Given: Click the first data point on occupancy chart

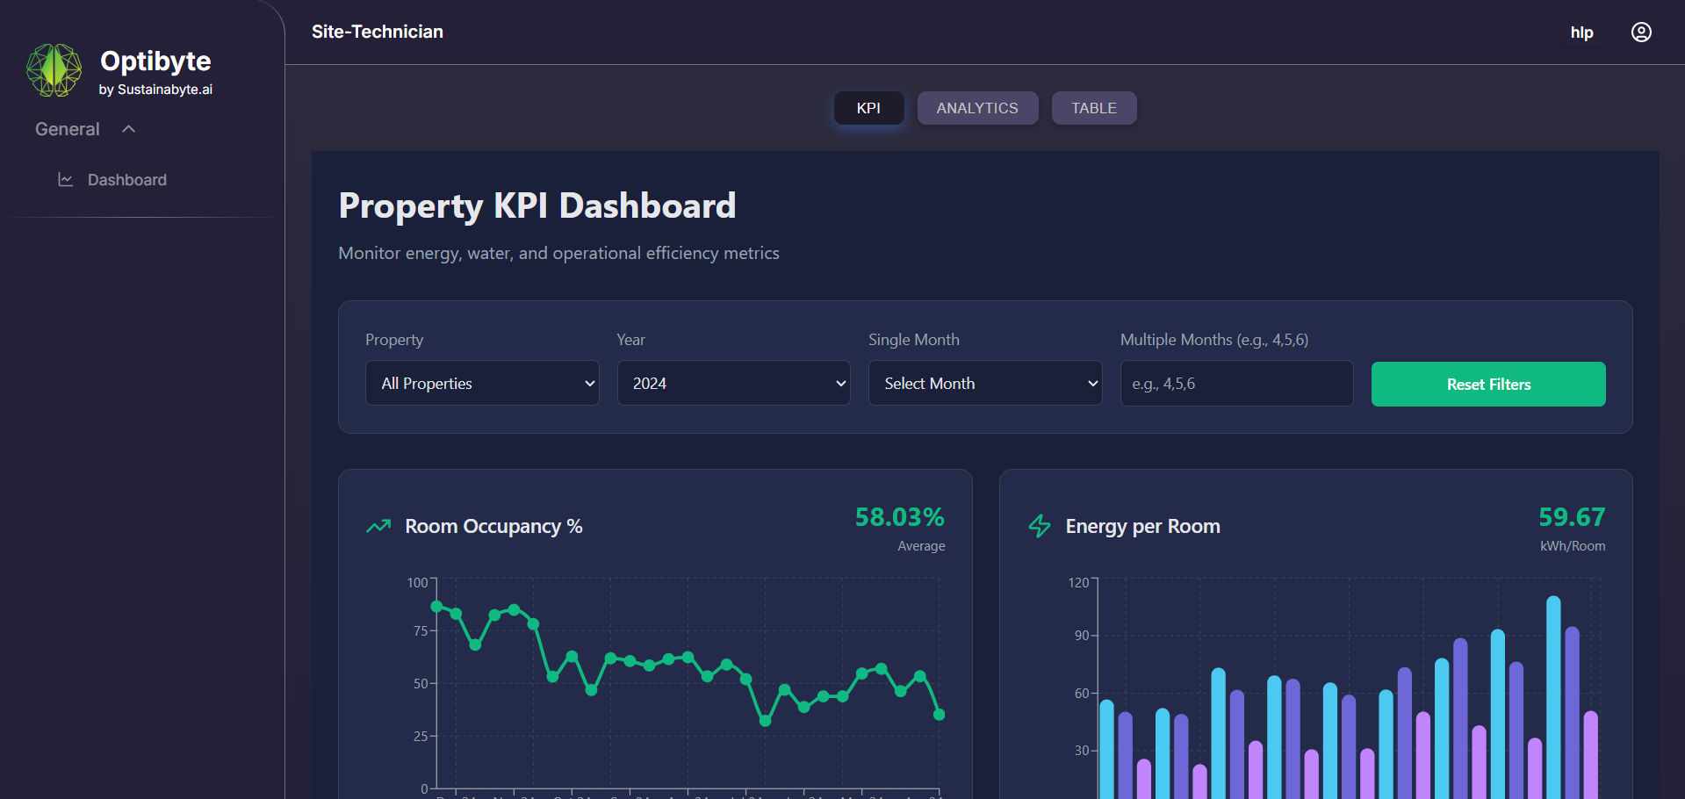Looking at the screenshot, I should click(x=436, y=606).
